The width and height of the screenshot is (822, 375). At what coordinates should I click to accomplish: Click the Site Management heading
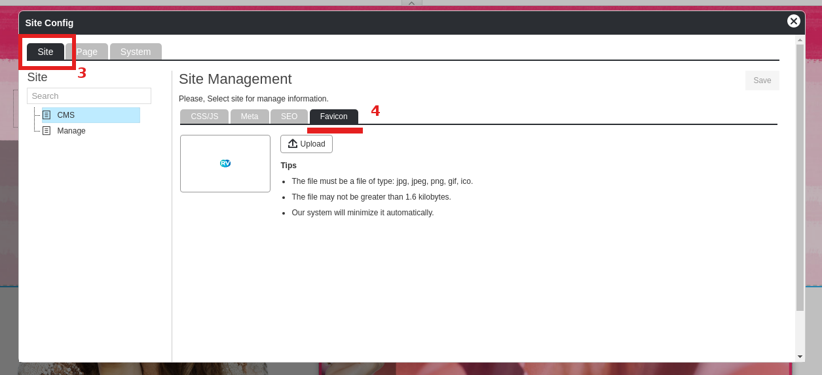[x=235, y=79]
